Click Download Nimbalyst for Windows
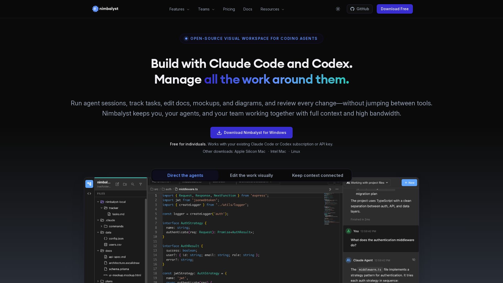The width and height of the screenshot is (503, 283). 251,133
